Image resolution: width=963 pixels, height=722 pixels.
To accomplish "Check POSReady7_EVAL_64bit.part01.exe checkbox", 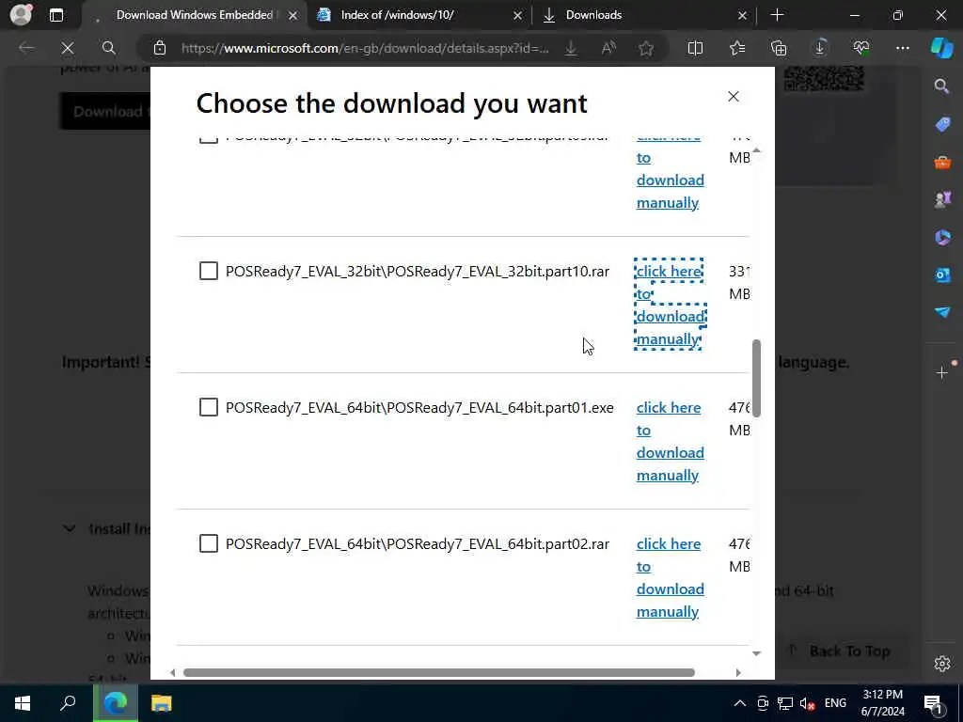I will coord(209,407).
